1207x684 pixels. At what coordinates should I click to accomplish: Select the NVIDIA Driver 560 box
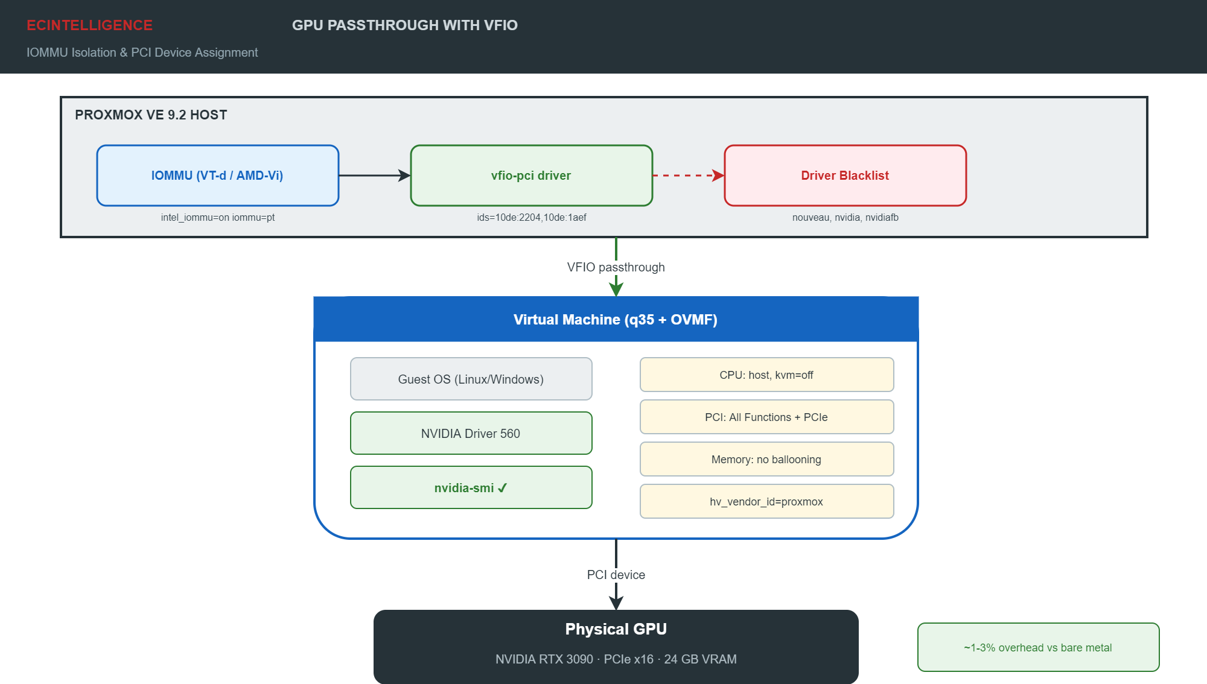[x=471, y=433]
